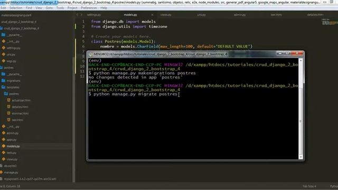
Task: Select the models.py tab
Action: [x=130, y=15]
